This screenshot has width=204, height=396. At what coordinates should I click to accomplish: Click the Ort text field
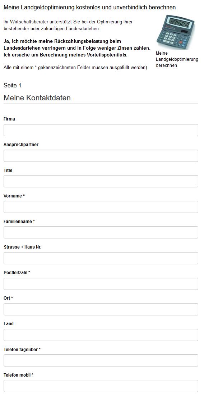point(101,309)
